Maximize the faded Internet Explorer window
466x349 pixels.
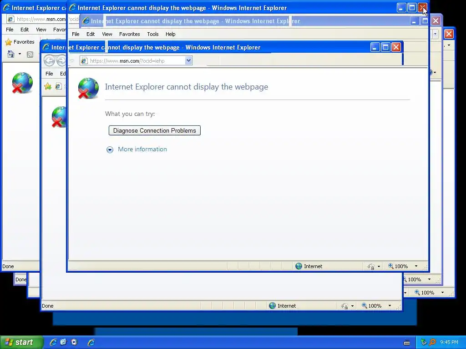click(x=425, y=21)
